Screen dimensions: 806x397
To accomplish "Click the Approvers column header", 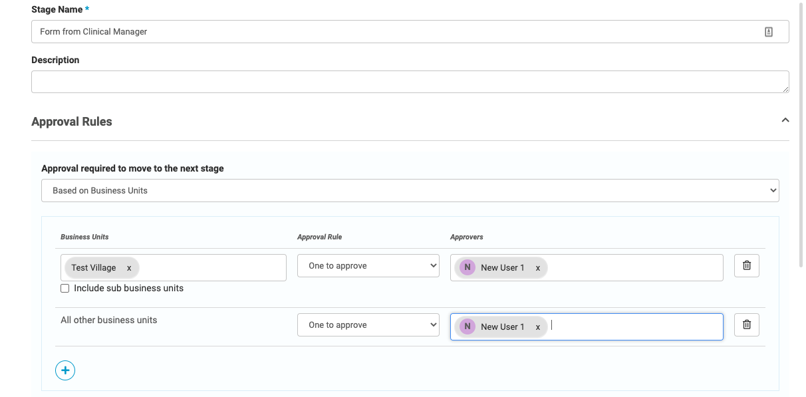I will [x=467, y=237].
